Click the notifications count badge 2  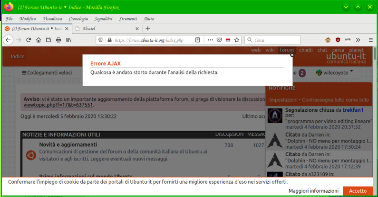(302, 73)
